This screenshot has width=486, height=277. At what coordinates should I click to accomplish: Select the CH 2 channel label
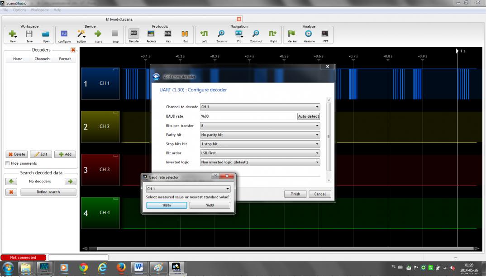[x=105, y=126]
